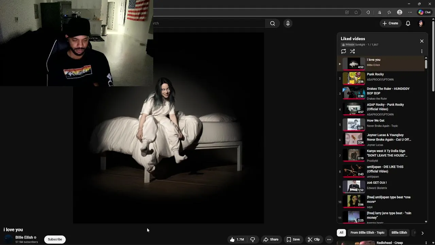The image size is (435, 245).
Task: Open Liked videos playlist options menu
Action: [x=422, y=51]
